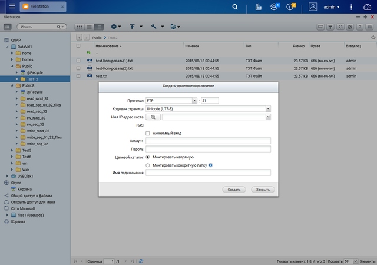Click the search magnifier in top bar
Viewport: 377px width, 265px height.
tap(236, 7)
